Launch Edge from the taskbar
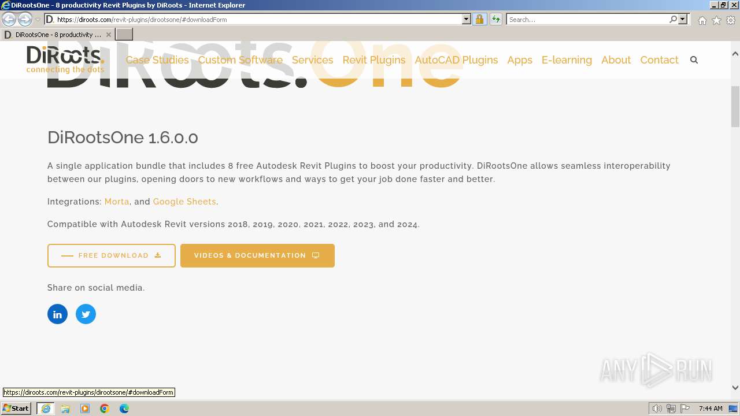This screenshot has width=740, height=416. pos(124,408)
